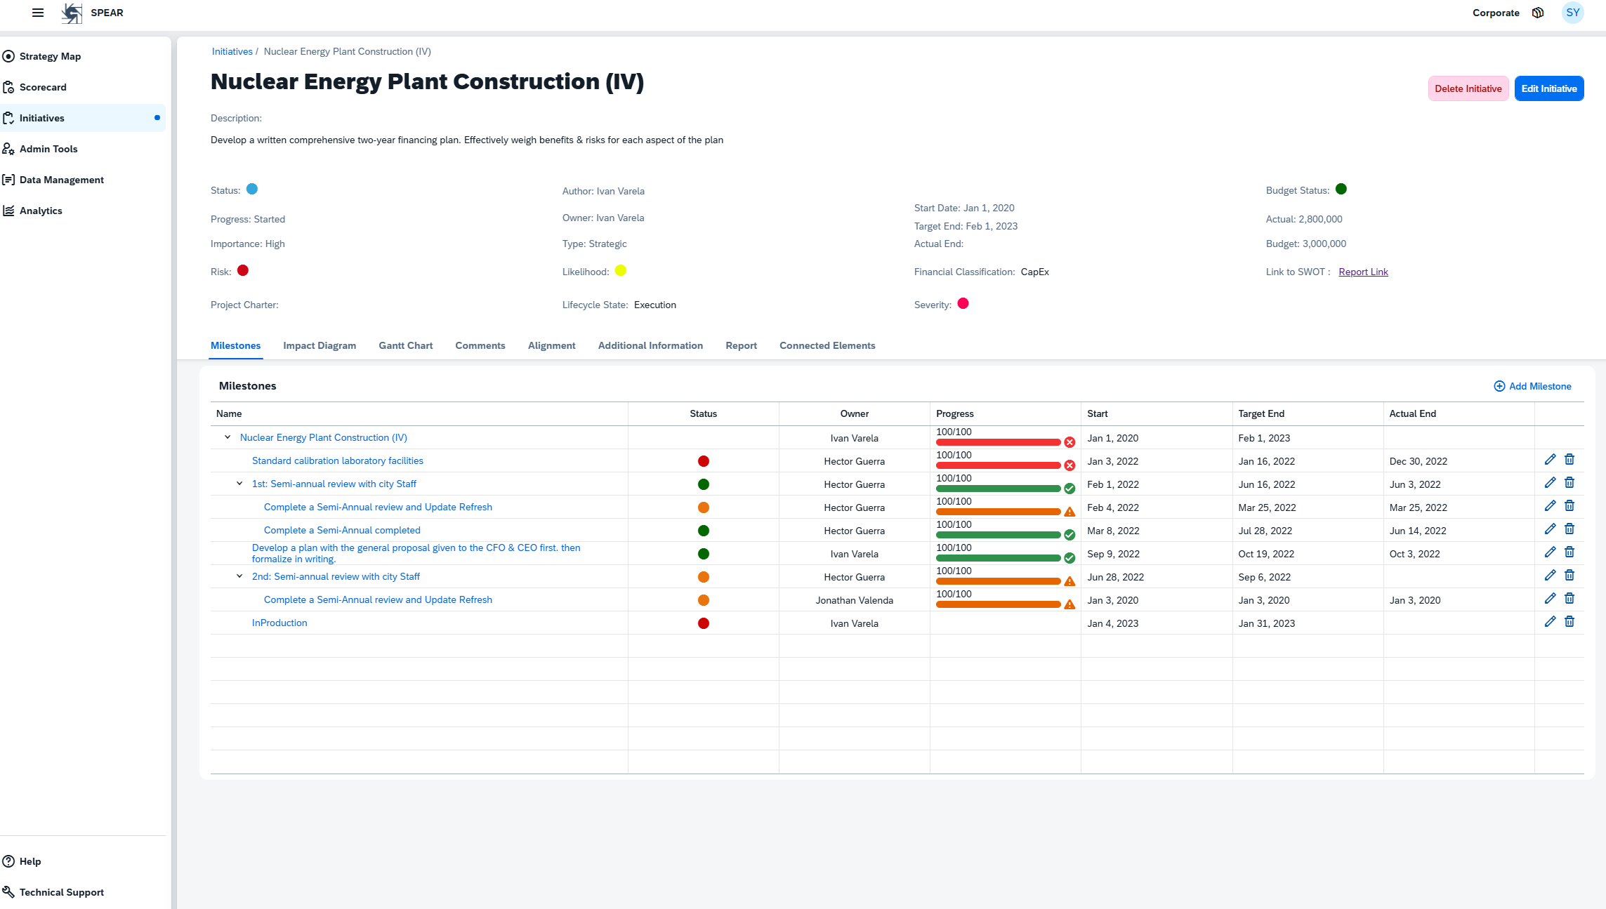The height and width of the screenshot is (909, 1606).
Task: Click the green Budget Status indicator
Action: coord(1341,189)
